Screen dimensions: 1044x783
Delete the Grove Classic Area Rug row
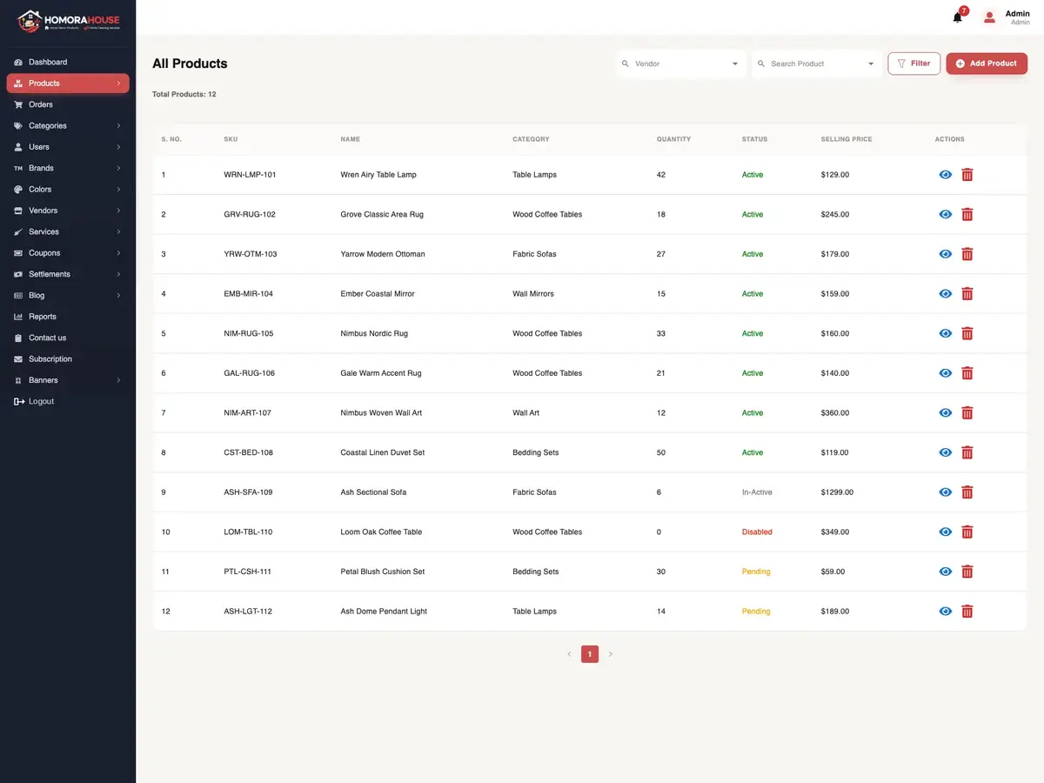click(x=967, y=215)
